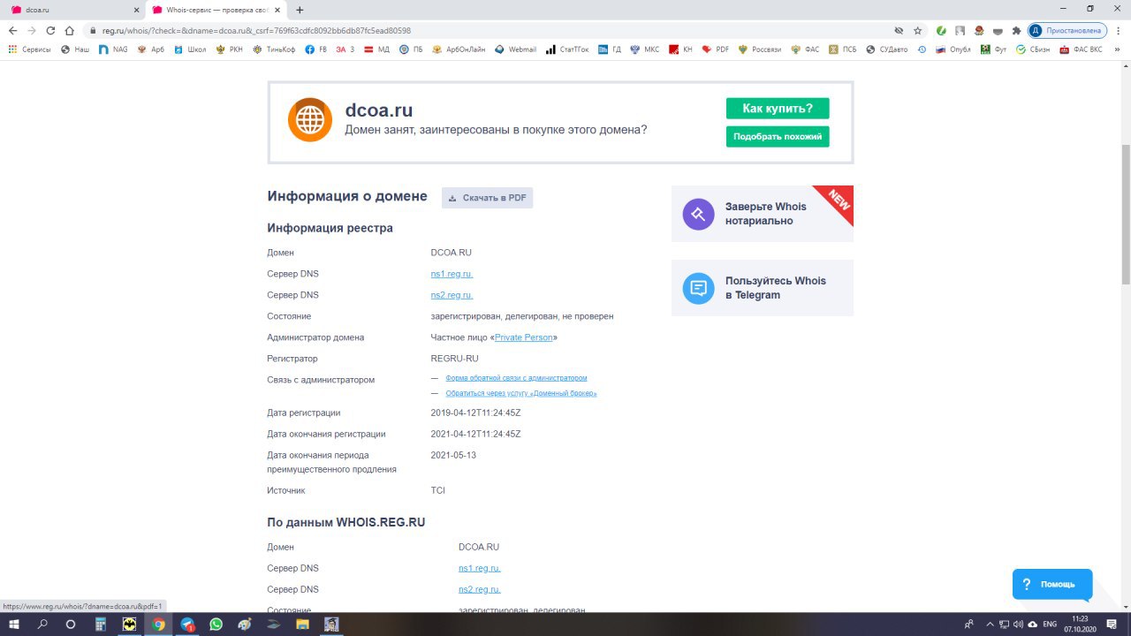Open the ТиньКоф bookmark
This screenshot has height=636, width=1131.
(275, 49)
